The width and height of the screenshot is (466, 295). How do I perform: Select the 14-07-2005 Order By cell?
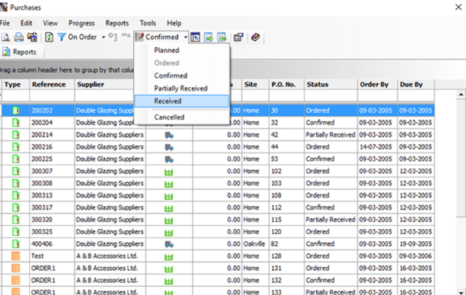(377, 147)
